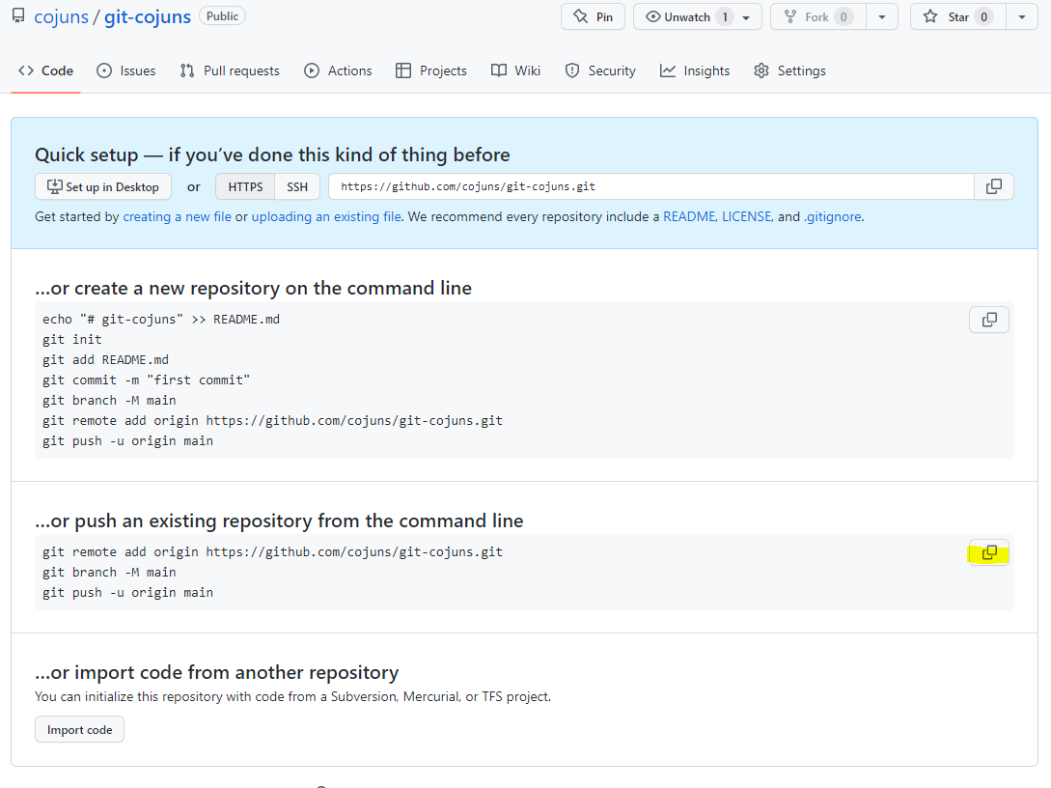Click the Unwatch count badge showing 1

[x=725, y=16]
